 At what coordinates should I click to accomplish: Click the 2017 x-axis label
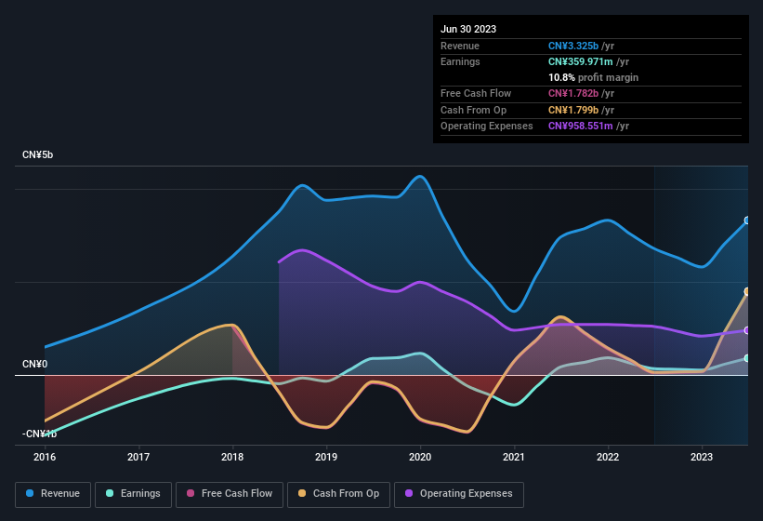pyautogui.click(x=138, y=457)
